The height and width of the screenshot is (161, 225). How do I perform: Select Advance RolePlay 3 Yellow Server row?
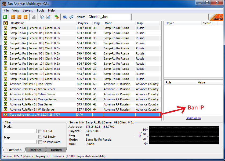coord(81,94)
